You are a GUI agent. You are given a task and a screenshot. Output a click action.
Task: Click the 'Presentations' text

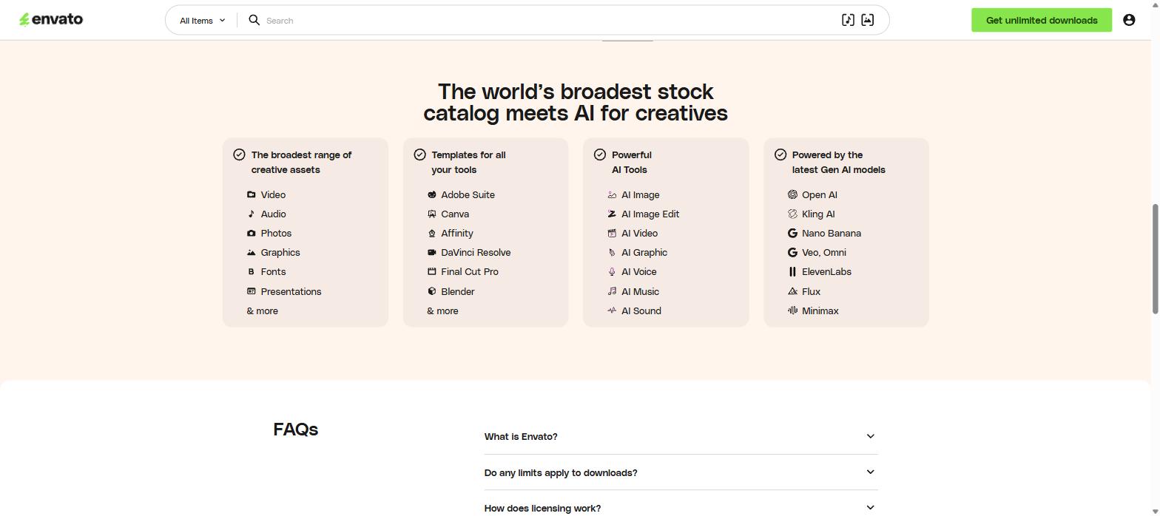click(x=291, y=291)
